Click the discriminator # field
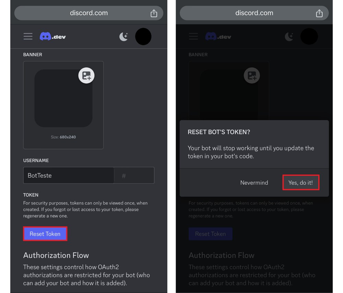 [x=134, y=175]
